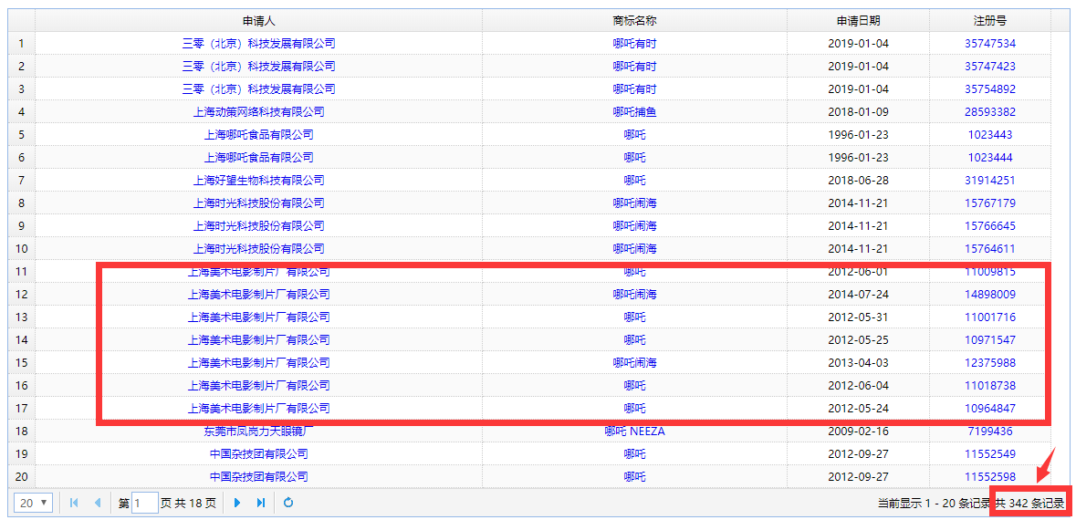
Task: Open registration number 14898009
Action: (989, 294)
